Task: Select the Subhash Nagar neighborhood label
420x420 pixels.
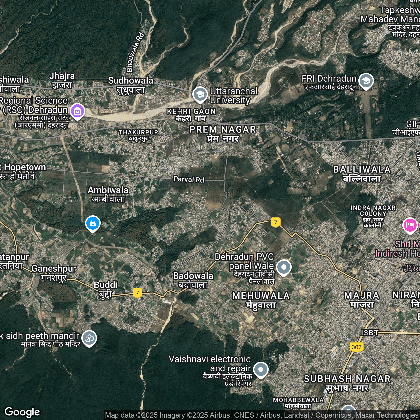Action: pos(347,383)
